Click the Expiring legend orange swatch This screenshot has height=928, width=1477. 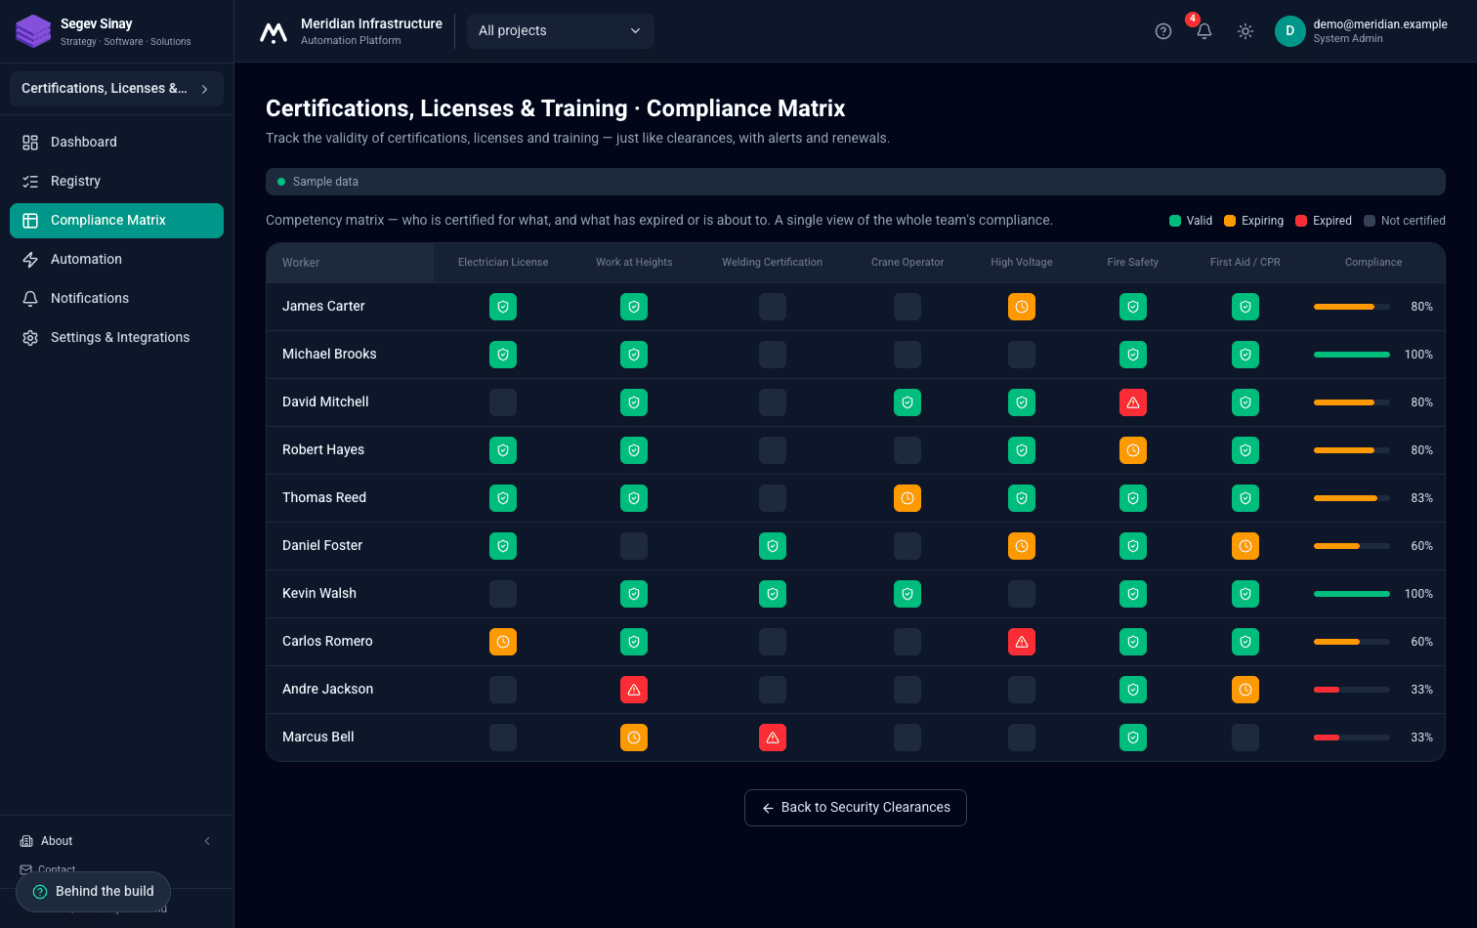coord(1230,221)
